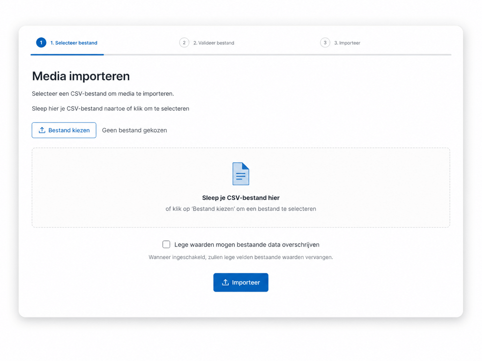This screenshot has height=361, width=482.
Task: Click the 'of klik op Bestand kiezen' hint
Action: [x=241, y=209]
